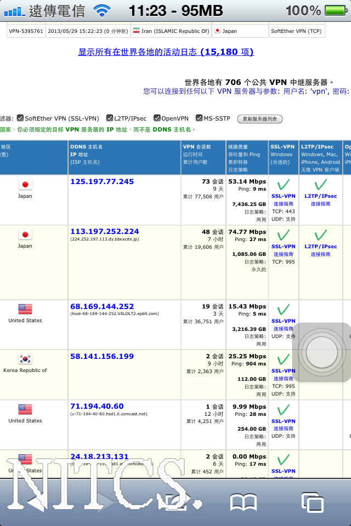Open SSL-VPN link for 113.197.252.224
Screen dimensions: 351x526
[x=283, y=246]
